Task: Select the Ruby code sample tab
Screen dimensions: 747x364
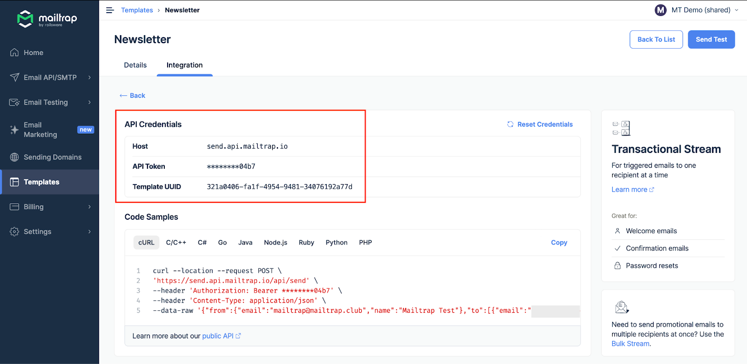Action: 306,243
